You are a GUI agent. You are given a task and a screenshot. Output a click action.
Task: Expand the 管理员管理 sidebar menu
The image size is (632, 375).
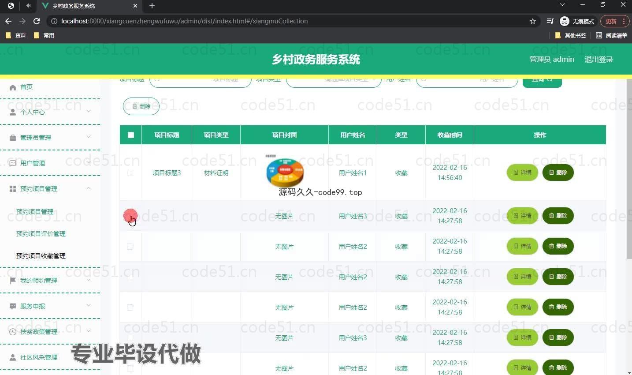[50, 138]
